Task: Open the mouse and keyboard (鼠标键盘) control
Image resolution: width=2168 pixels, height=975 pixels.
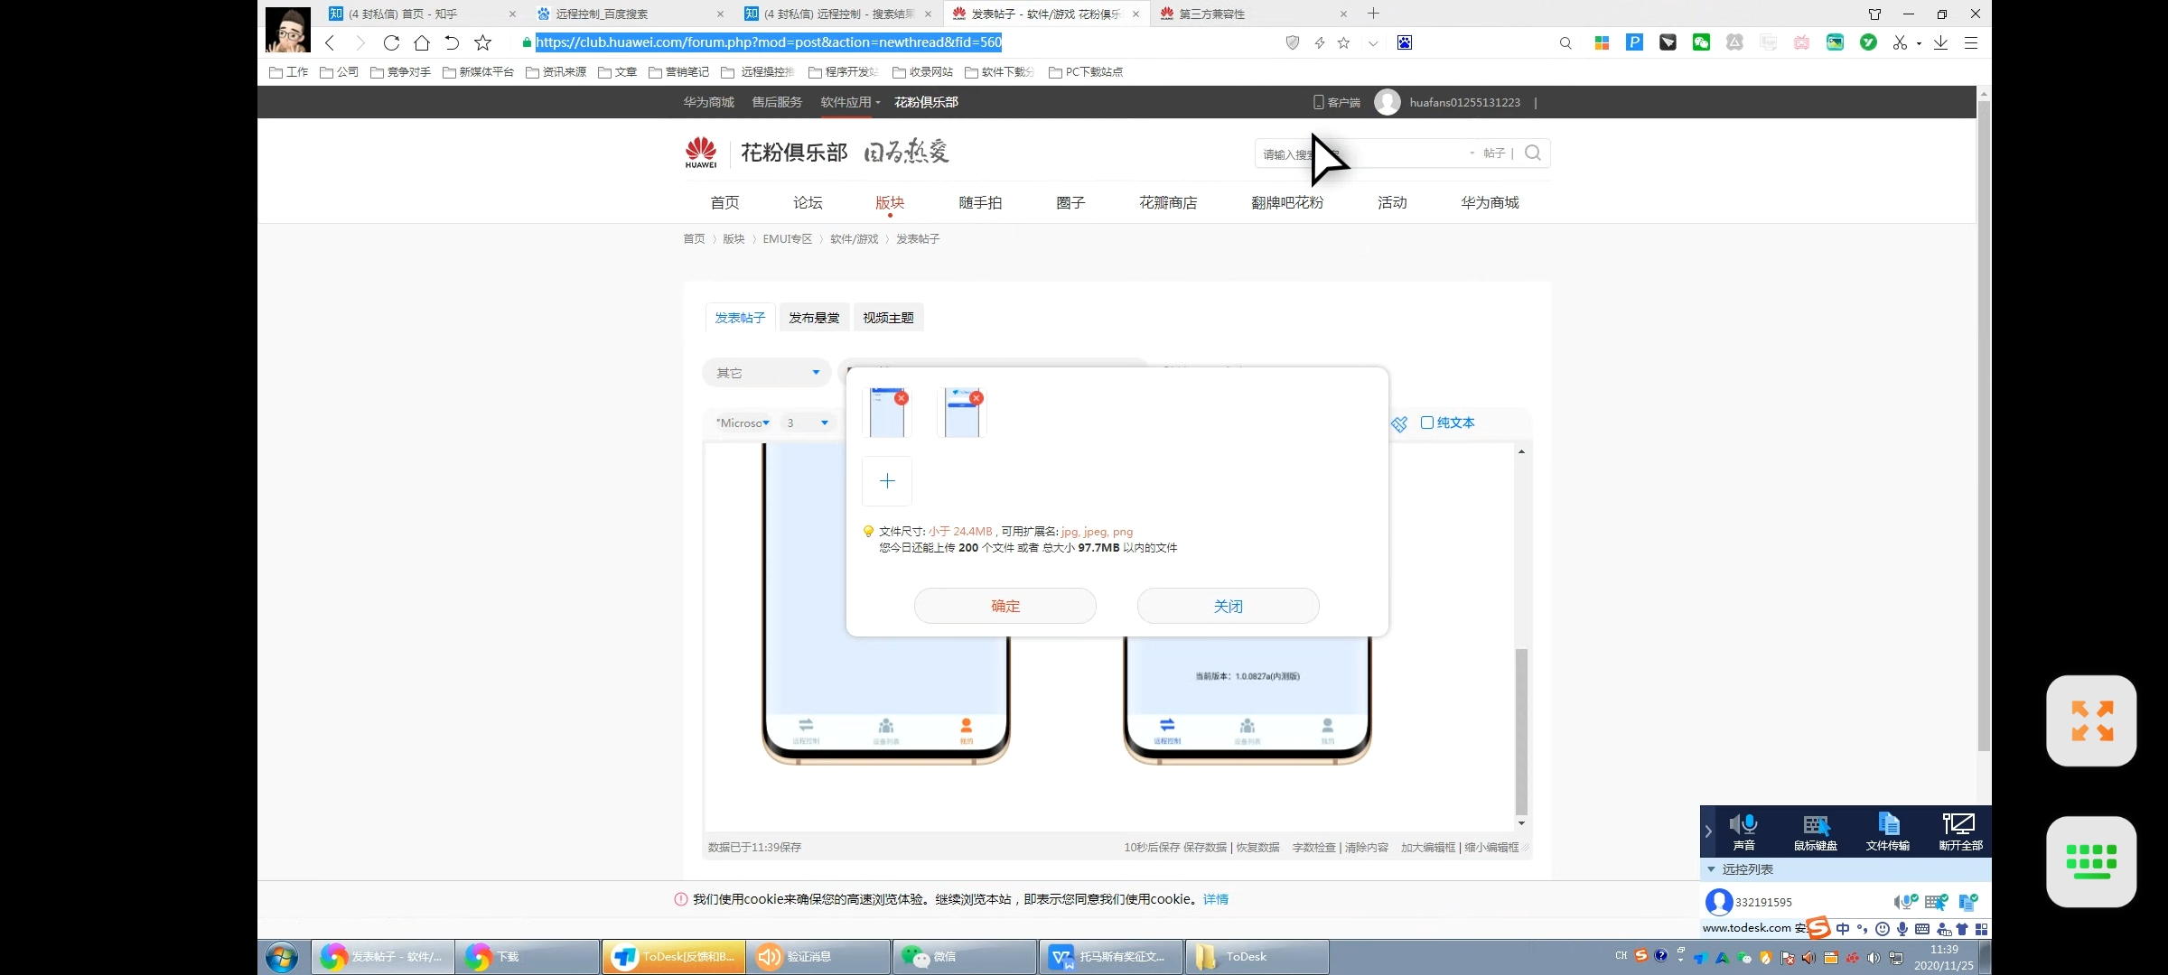Action: tap(1815, 831)
